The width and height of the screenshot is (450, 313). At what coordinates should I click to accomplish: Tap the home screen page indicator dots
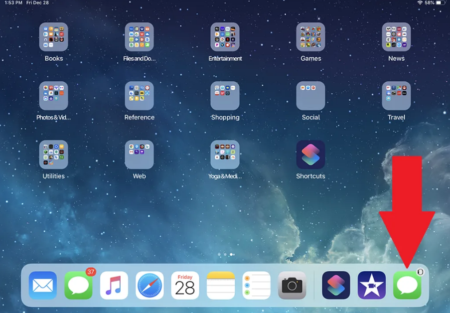point(225,255)
